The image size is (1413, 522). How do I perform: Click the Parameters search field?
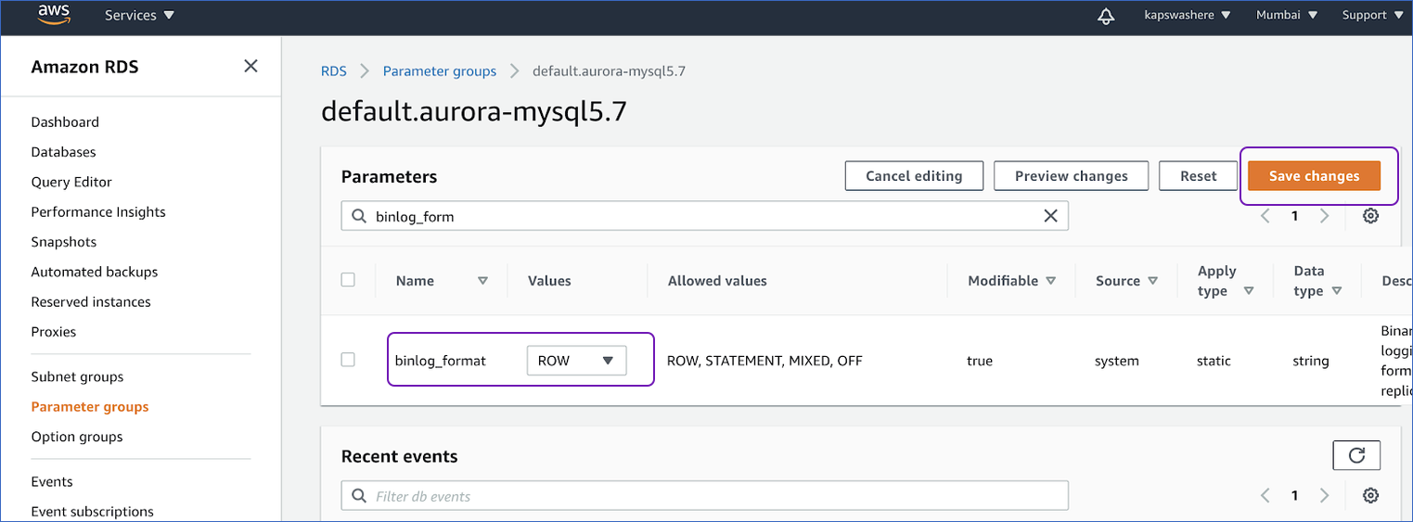(705, 216)
